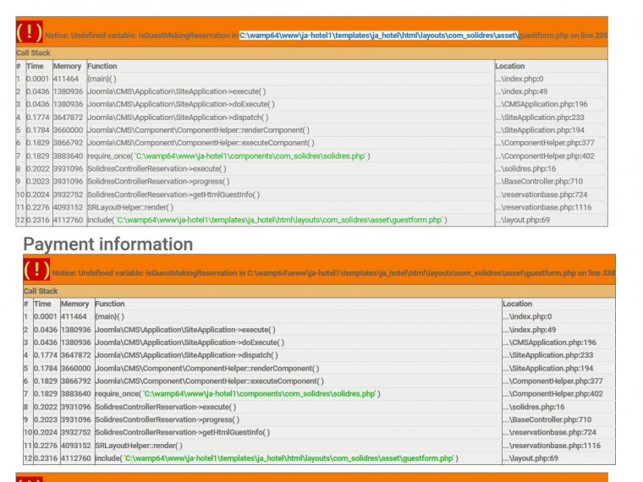Click "SolidresControllerReservation->progress( )" in line 325 table

[x=158, y=181]
